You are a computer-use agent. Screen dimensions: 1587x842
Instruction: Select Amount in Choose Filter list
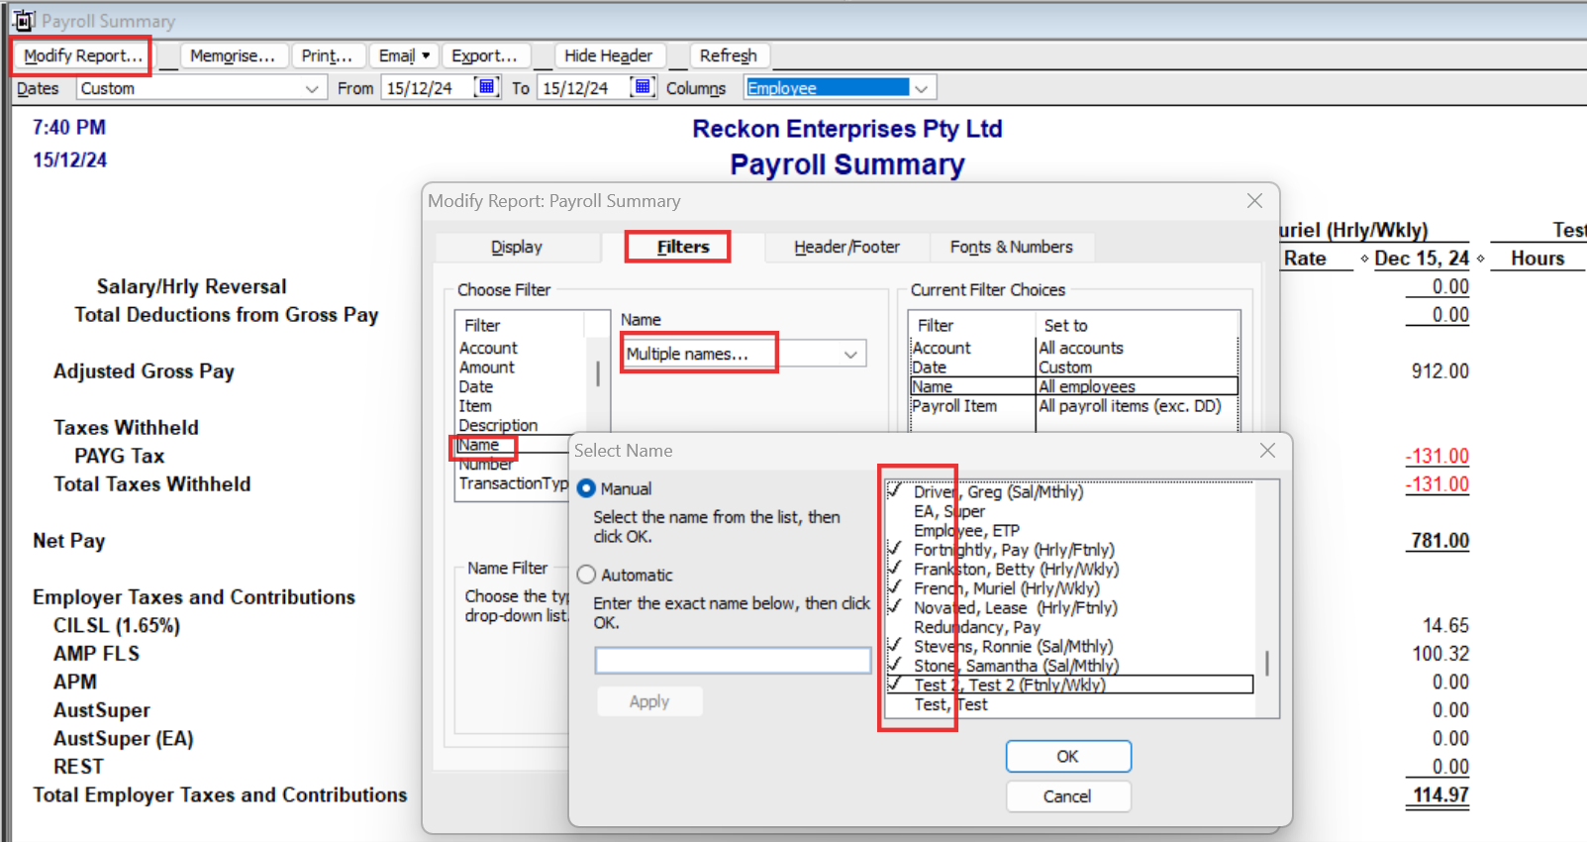point(486,368)
